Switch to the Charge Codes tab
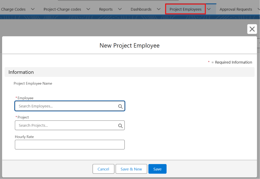Image resolution: width=260 pixels, height=179 pixels. [13, 9]
